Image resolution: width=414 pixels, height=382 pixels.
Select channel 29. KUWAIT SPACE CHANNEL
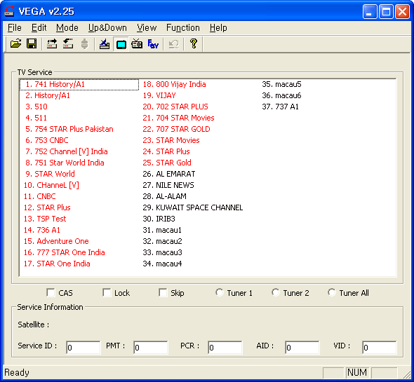pos(193,207)
